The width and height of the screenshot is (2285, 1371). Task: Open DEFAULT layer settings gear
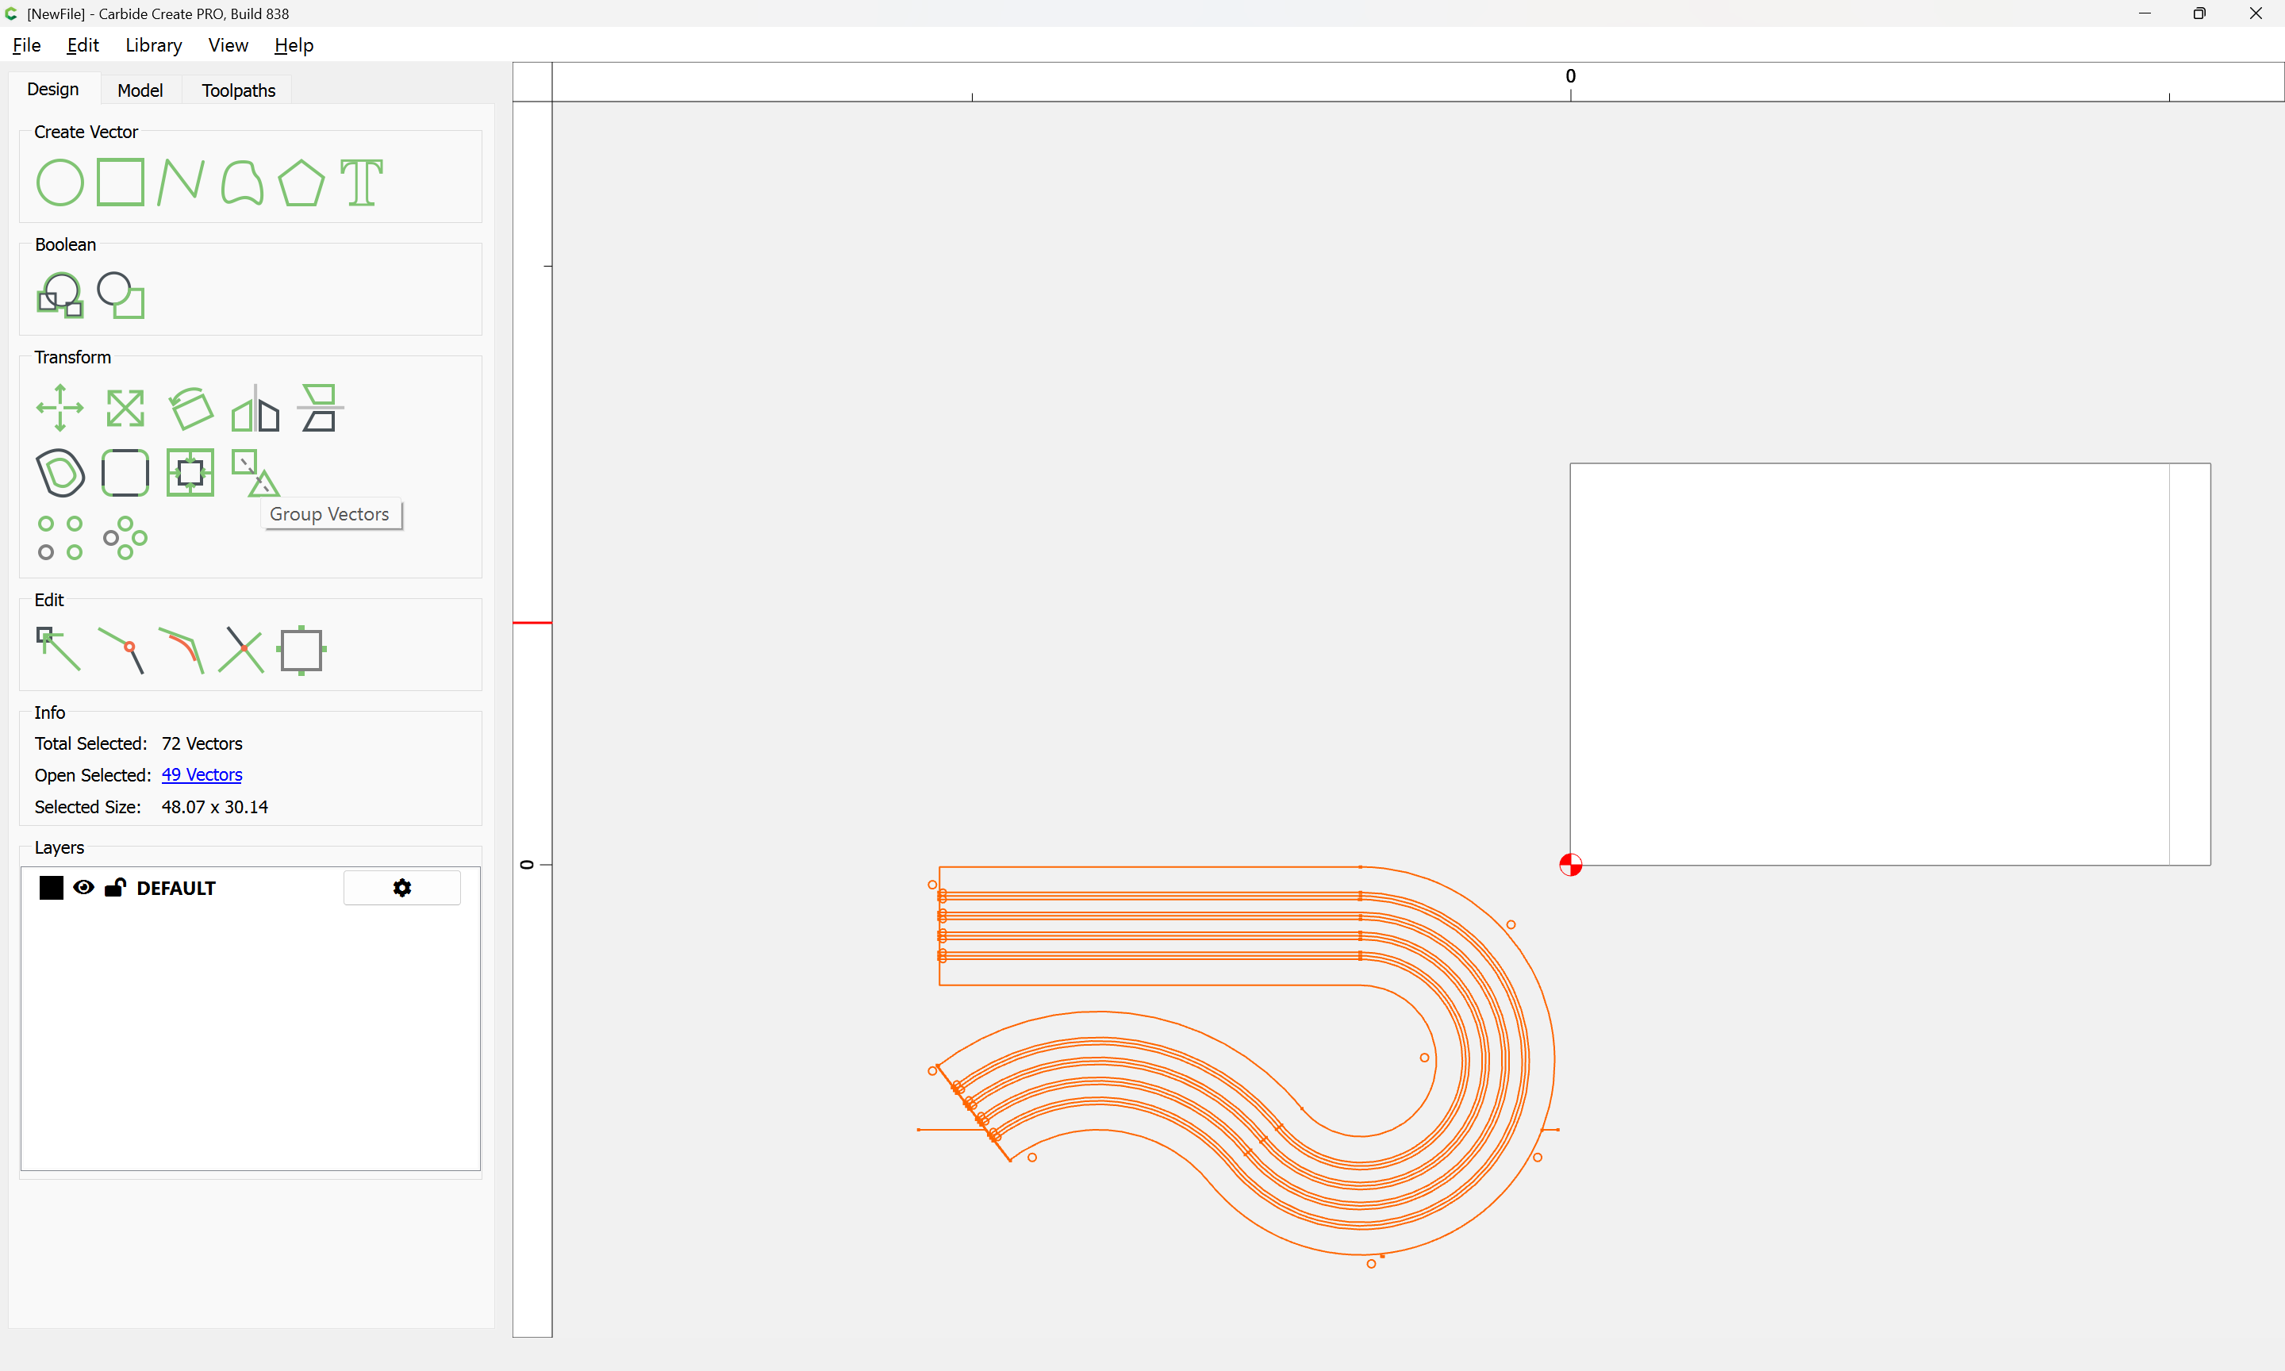(x=401, y=888)
